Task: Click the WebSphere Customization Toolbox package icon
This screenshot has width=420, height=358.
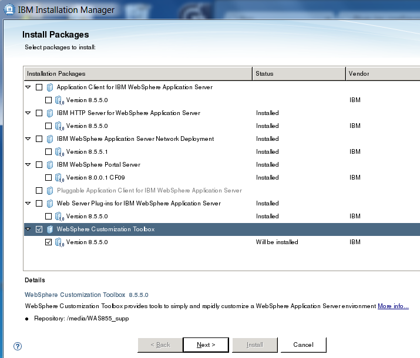Action: pyautogui.click(x=50, y=229)
